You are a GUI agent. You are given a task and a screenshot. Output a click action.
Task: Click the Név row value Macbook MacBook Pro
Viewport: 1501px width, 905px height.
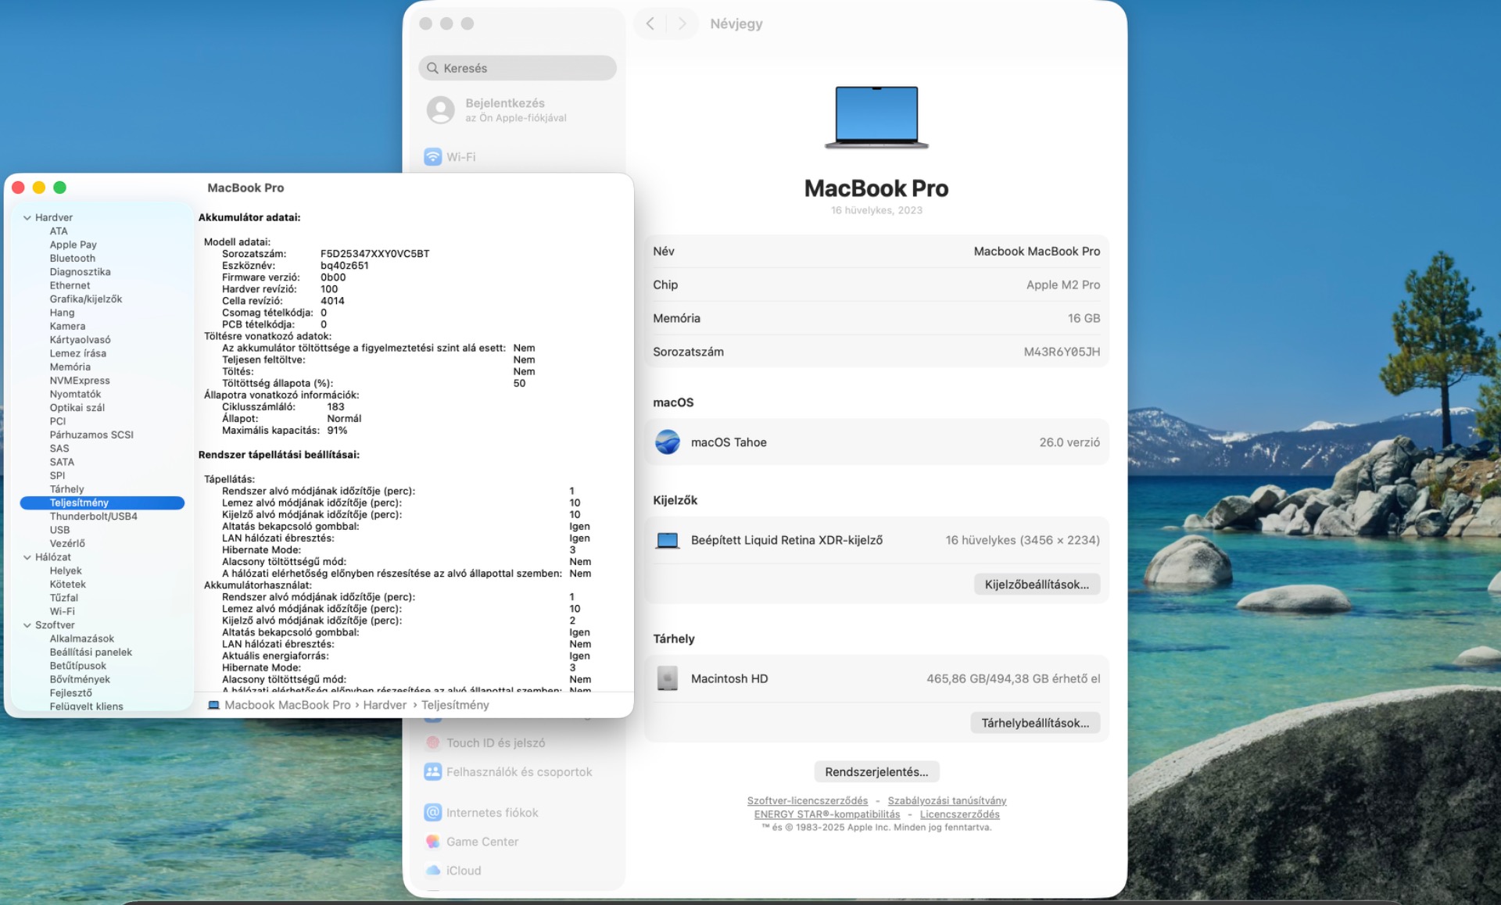pyautogui.click(x=1037, y=252)
